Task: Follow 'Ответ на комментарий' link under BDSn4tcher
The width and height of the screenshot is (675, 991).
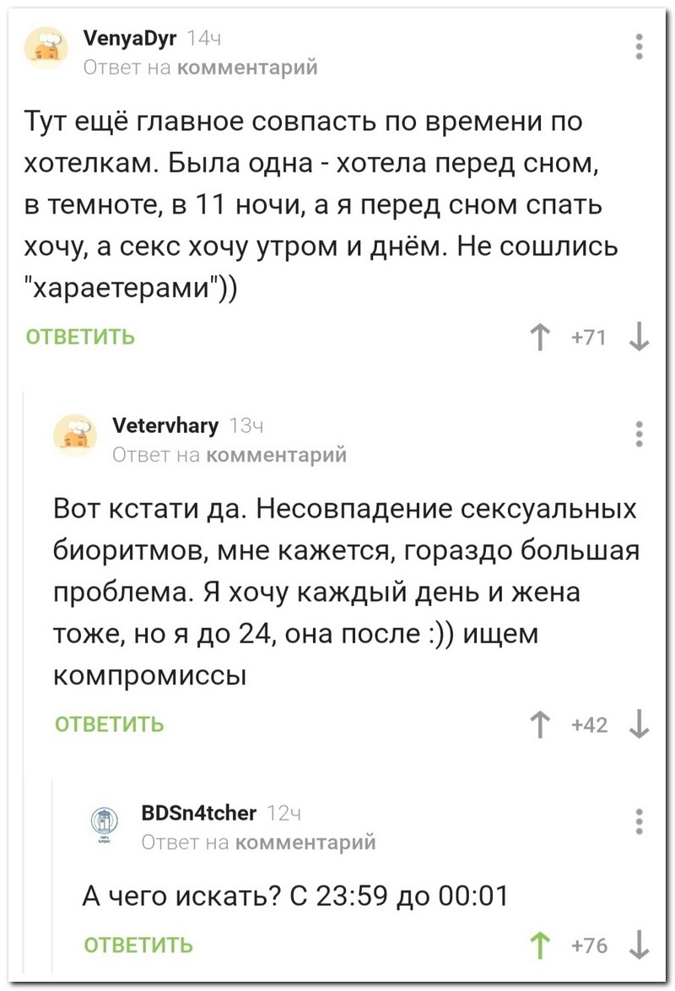Action: tap(258, 842)
